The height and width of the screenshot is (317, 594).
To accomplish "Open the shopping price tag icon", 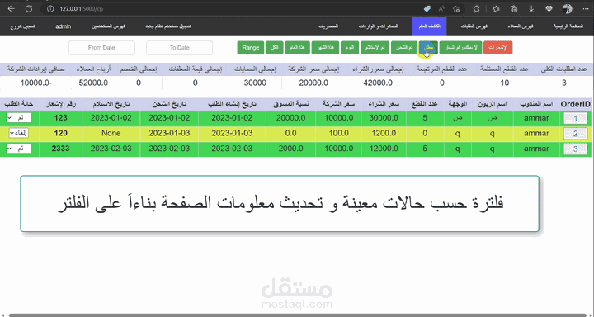I will coord(427,9).
